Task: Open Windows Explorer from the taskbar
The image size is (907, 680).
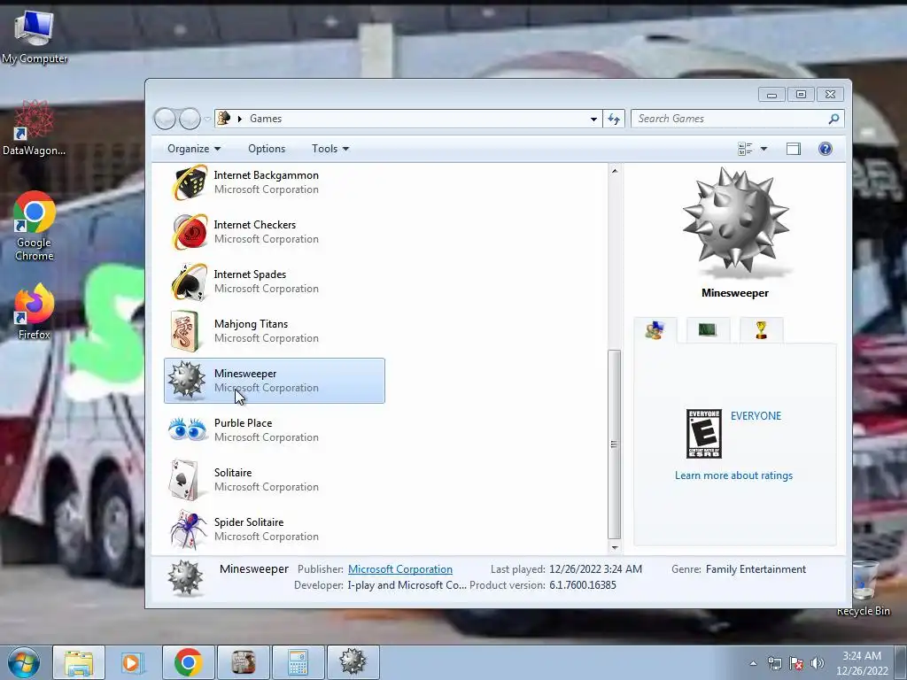Action: (79, 662)
